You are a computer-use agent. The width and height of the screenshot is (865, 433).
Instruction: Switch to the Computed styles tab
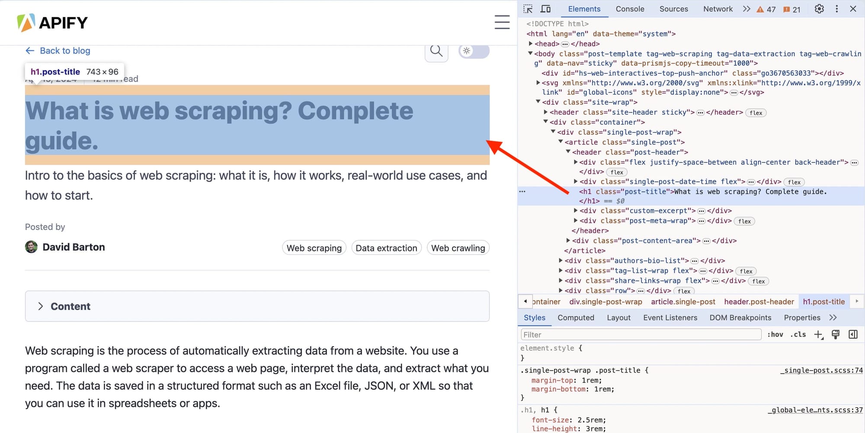(x=576, y=318)
